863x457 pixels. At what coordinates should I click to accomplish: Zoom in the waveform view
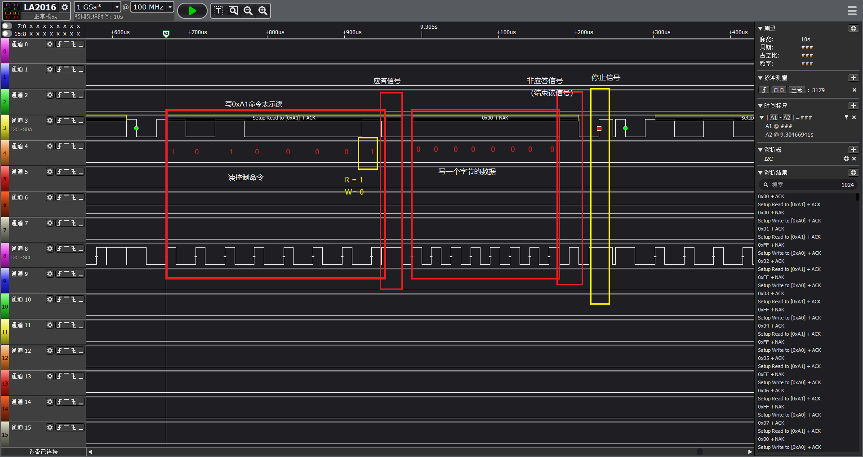tap(263, 11)
